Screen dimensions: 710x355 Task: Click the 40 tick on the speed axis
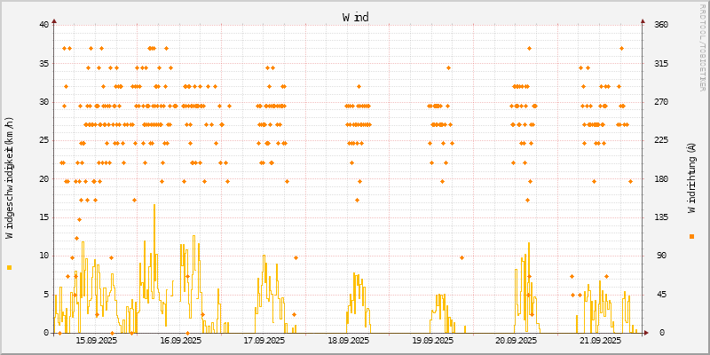(x=43, y=25)
